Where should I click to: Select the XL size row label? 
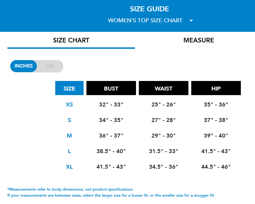tap(69, 167)
